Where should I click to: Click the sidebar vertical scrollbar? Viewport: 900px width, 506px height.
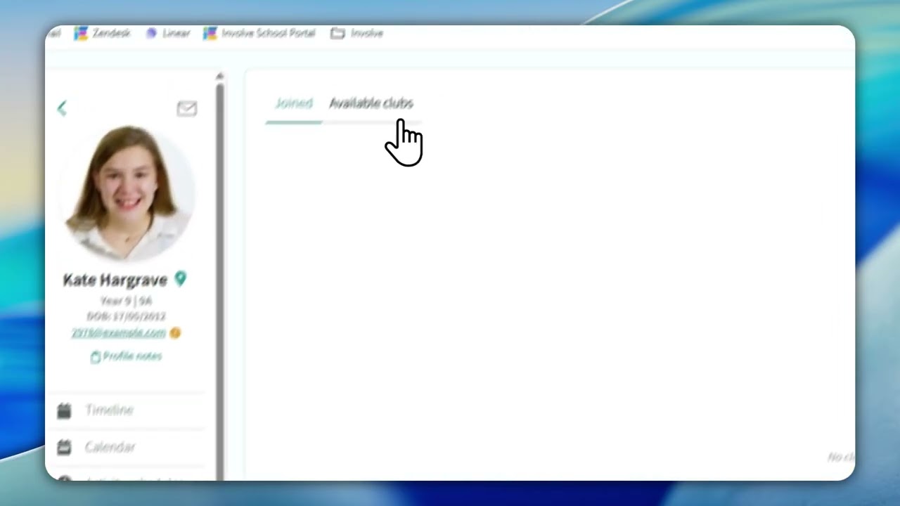pyautogui.click(x=220, y=281)
